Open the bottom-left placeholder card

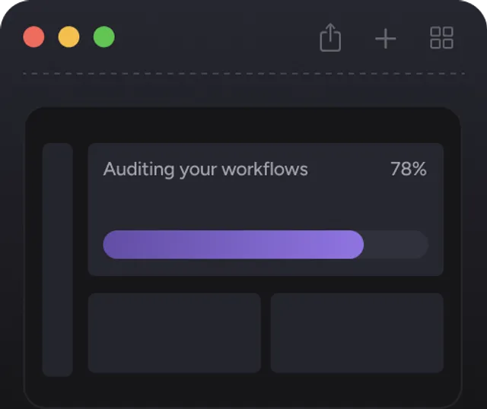point(174,333)
